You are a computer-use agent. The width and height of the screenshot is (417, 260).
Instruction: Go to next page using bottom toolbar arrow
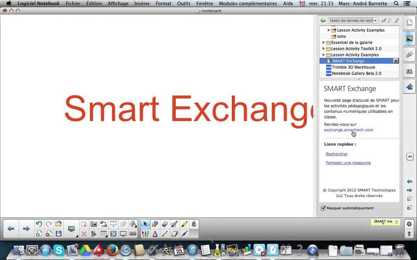pyautogui.click(x=26, y=229)
